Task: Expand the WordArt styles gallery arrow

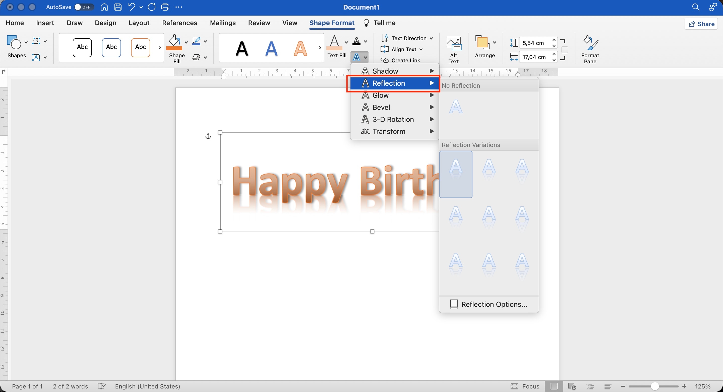Action: click(x=320, y=47)
